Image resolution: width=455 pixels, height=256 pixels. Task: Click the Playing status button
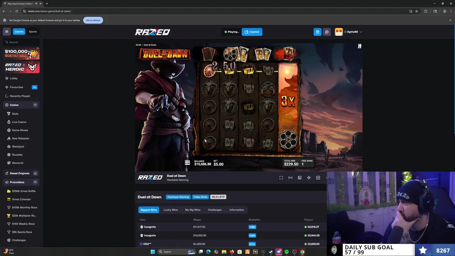pyautogui.click(x=232, y=32)
